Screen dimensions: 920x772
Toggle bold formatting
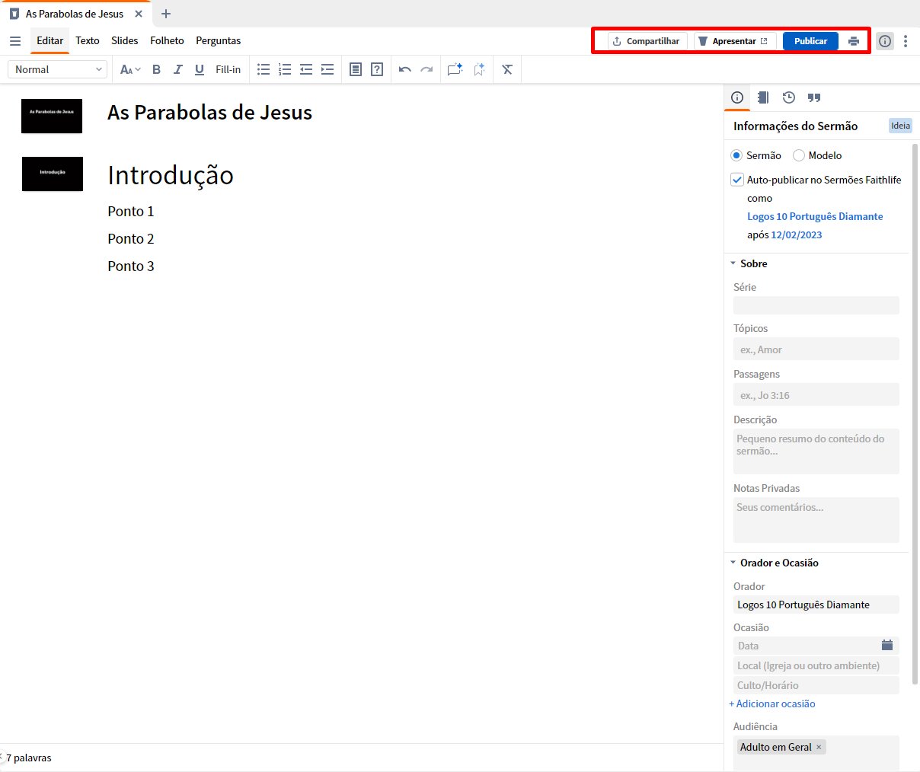[156, 69]
